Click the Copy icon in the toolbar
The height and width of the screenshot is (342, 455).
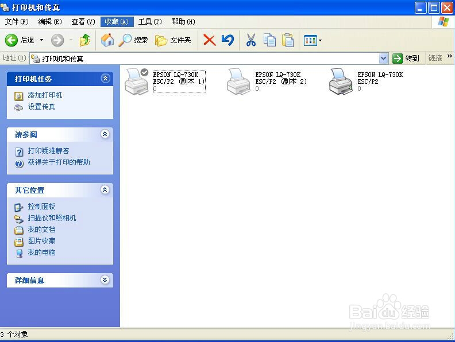tap(269, 40)
